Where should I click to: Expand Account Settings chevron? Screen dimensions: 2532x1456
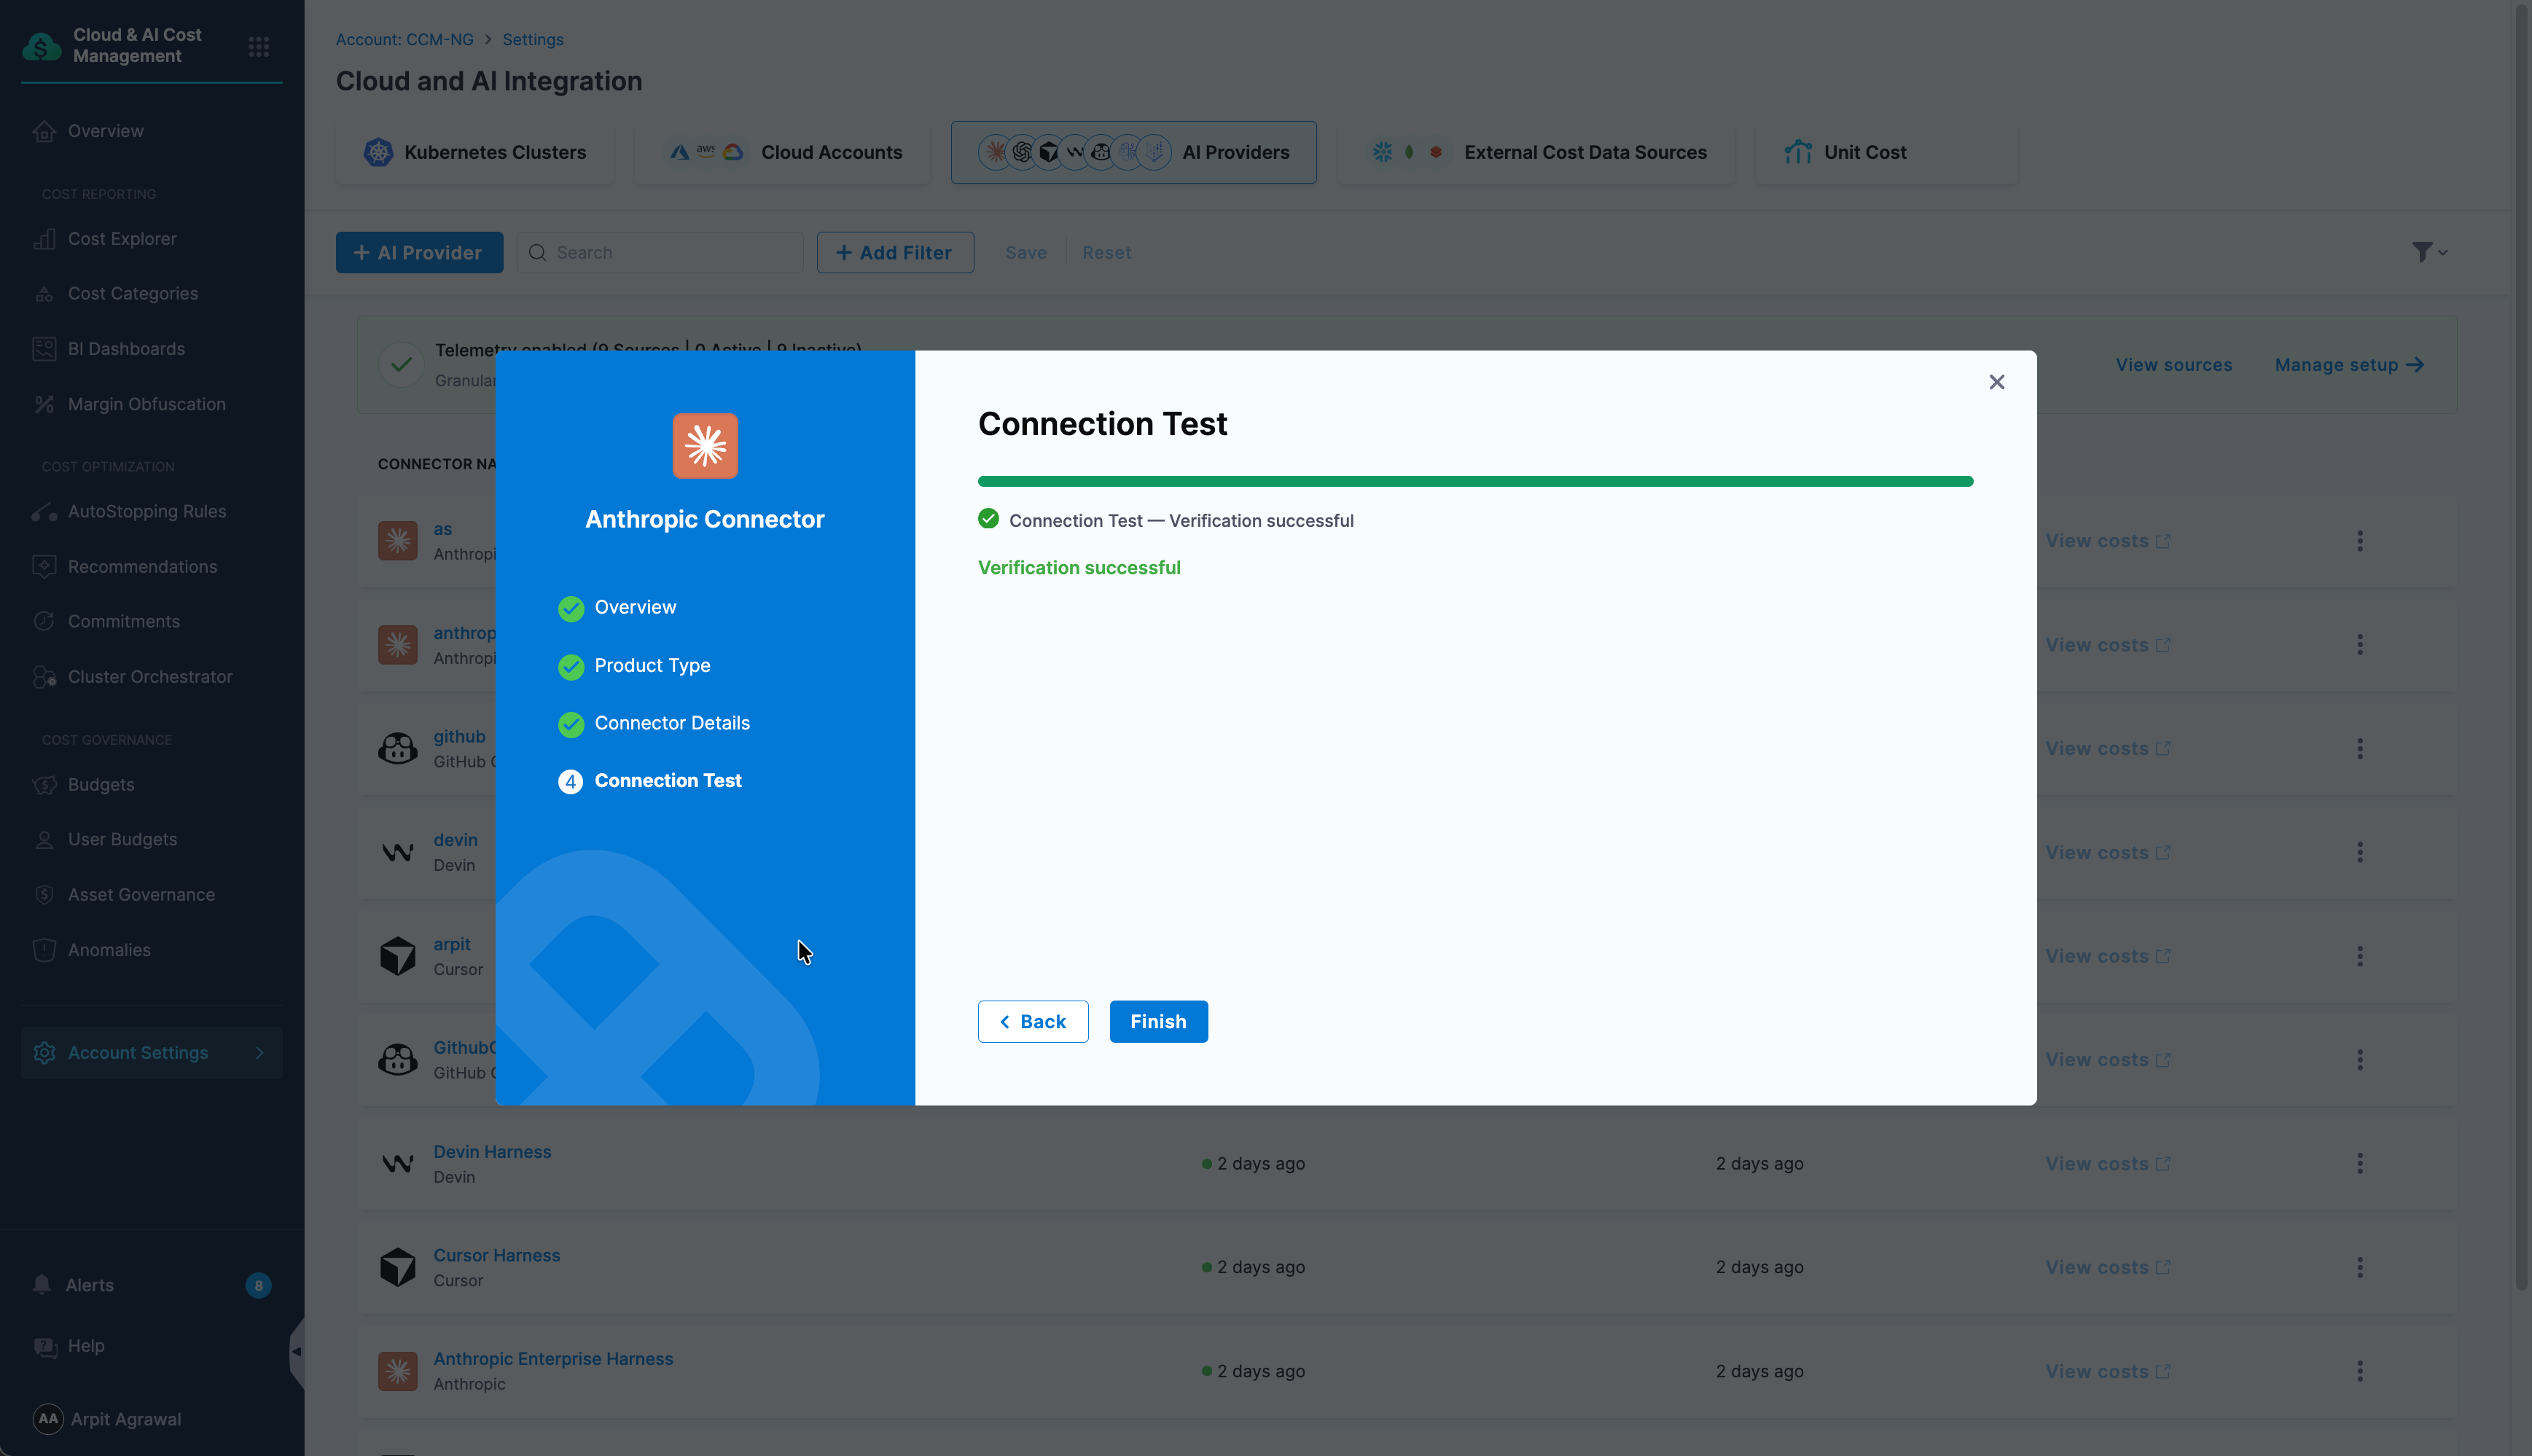pyautogui.click(x=260, y=1053)
